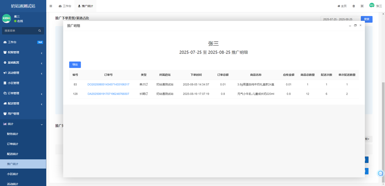The height and width of the screenshot is (186, 385).
Task: Open the 主页 home link
Action: click(x=342, y=6)
